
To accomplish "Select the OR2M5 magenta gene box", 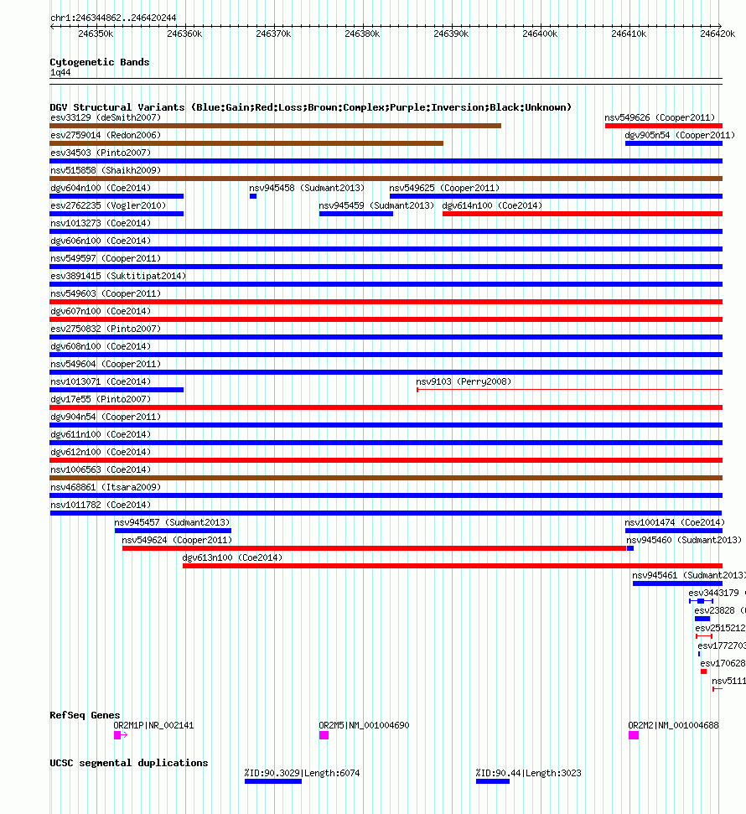I will [324, 735].
